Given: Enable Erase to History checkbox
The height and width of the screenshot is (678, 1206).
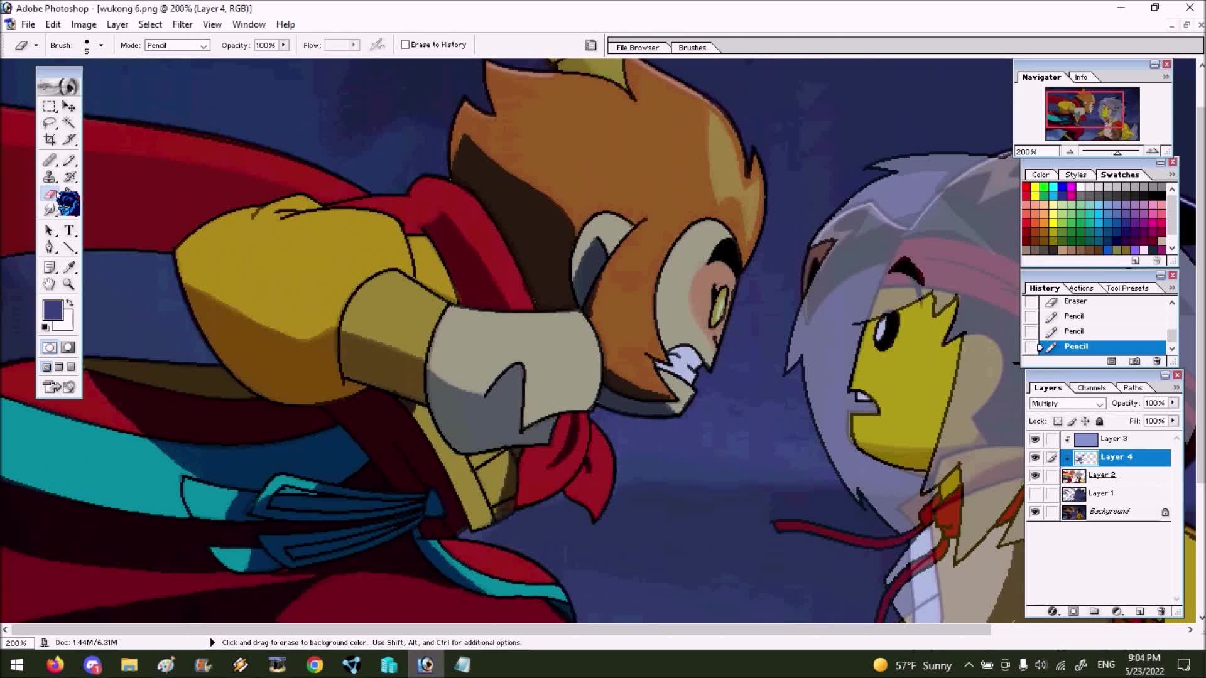Looking at the screenshot, I should coord(405,45).
